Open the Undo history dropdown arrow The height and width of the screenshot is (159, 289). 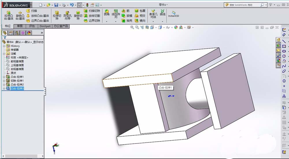tap(75, 5)
